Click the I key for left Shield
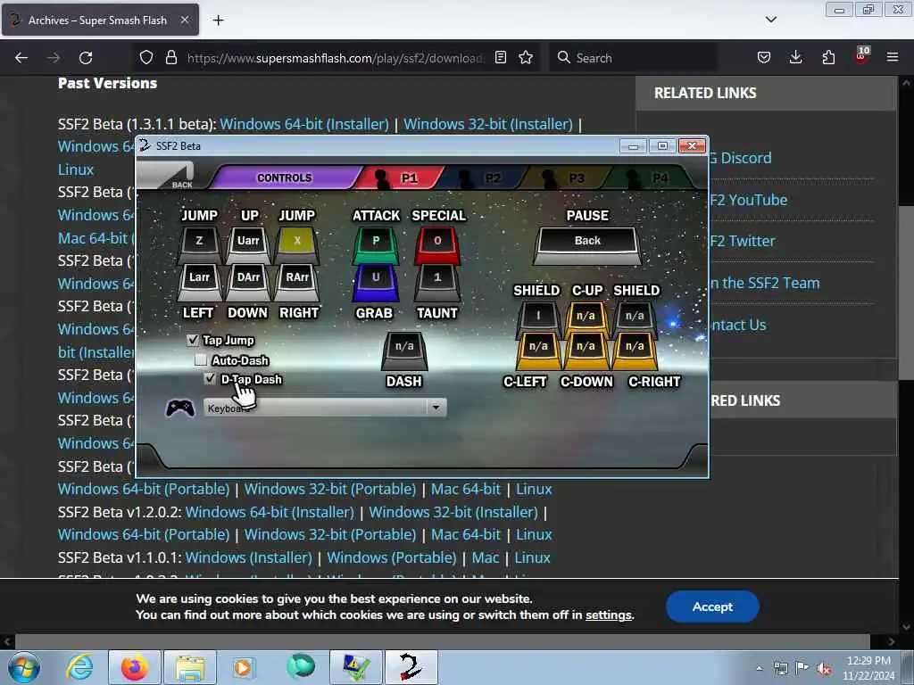 click(538, 319)
